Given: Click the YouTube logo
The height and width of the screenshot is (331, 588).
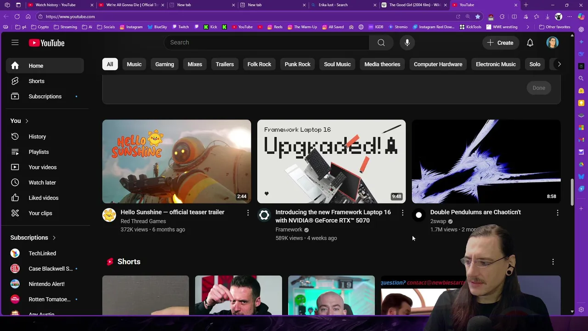Looking at the screenshot, I should [46, 43].
